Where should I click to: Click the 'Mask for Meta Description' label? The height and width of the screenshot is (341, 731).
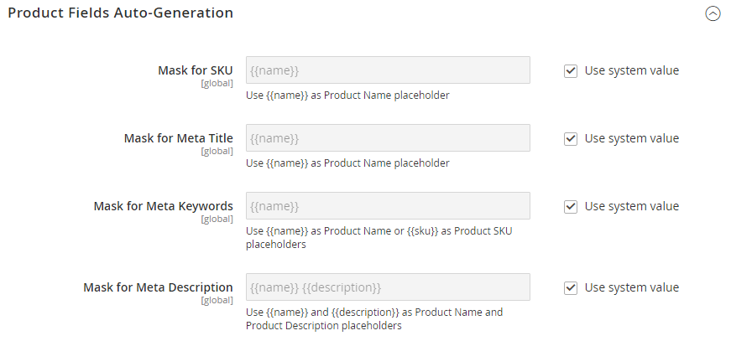(x=158, y=287)
